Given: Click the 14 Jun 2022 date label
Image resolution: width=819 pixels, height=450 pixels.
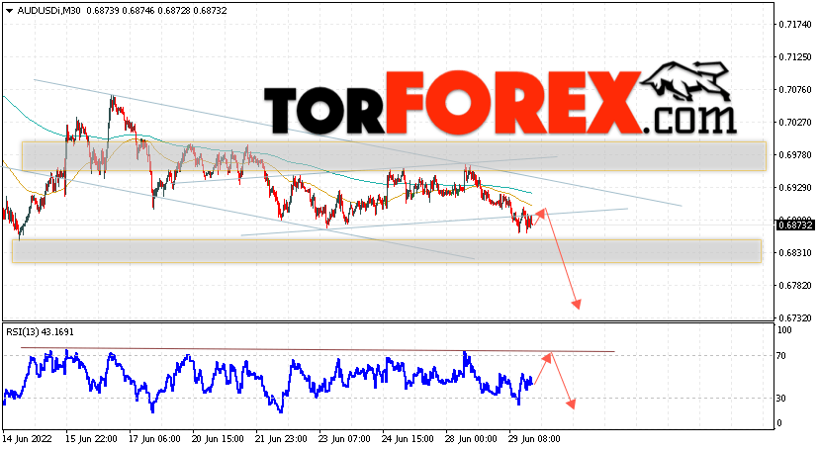Looking at the screenshot, I should 28,438.
